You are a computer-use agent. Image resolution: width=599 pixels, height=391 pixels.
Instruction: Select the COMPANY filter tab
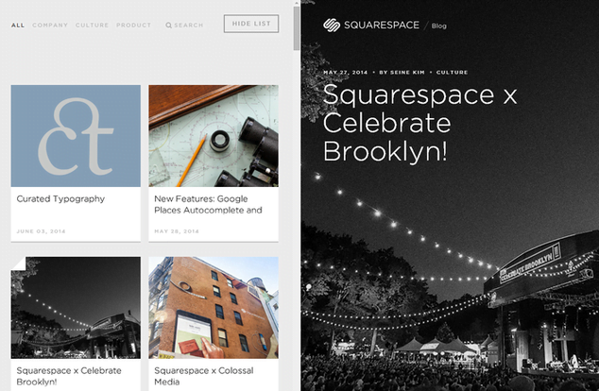coord(50,25)
